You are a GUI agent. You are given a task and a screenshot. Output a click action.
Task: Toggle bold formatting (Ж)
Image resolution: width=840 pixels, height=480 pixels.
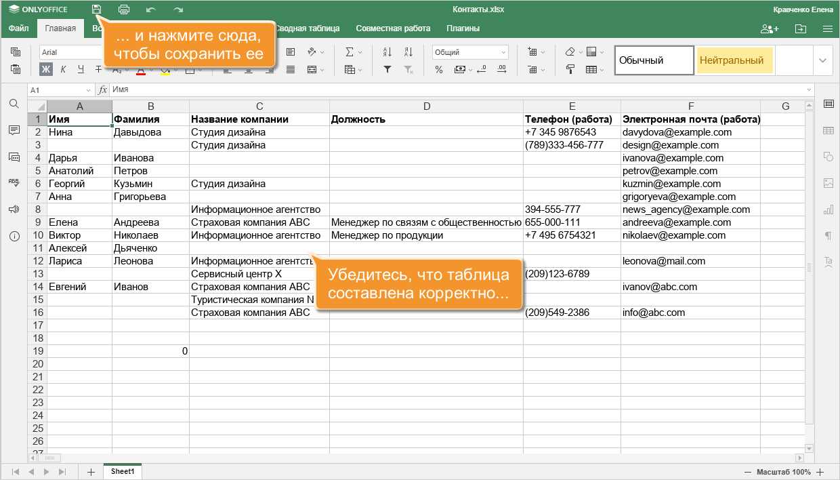point(46,69)
